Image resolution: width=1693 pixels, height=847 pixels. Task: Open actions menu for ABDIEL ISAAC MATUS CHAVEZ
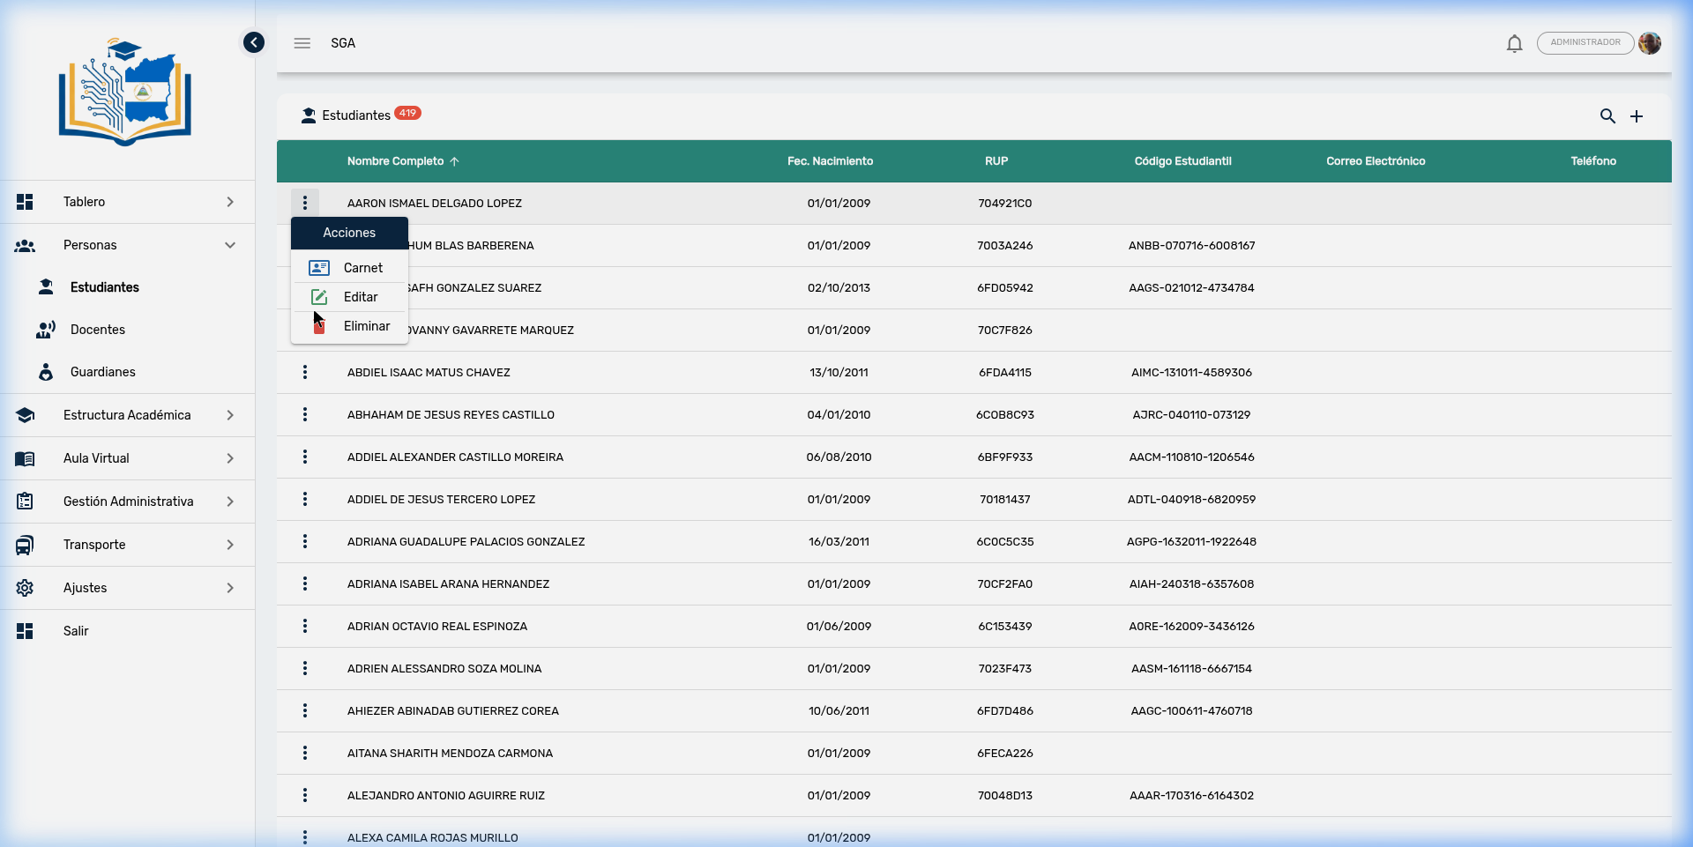(305, 373)
